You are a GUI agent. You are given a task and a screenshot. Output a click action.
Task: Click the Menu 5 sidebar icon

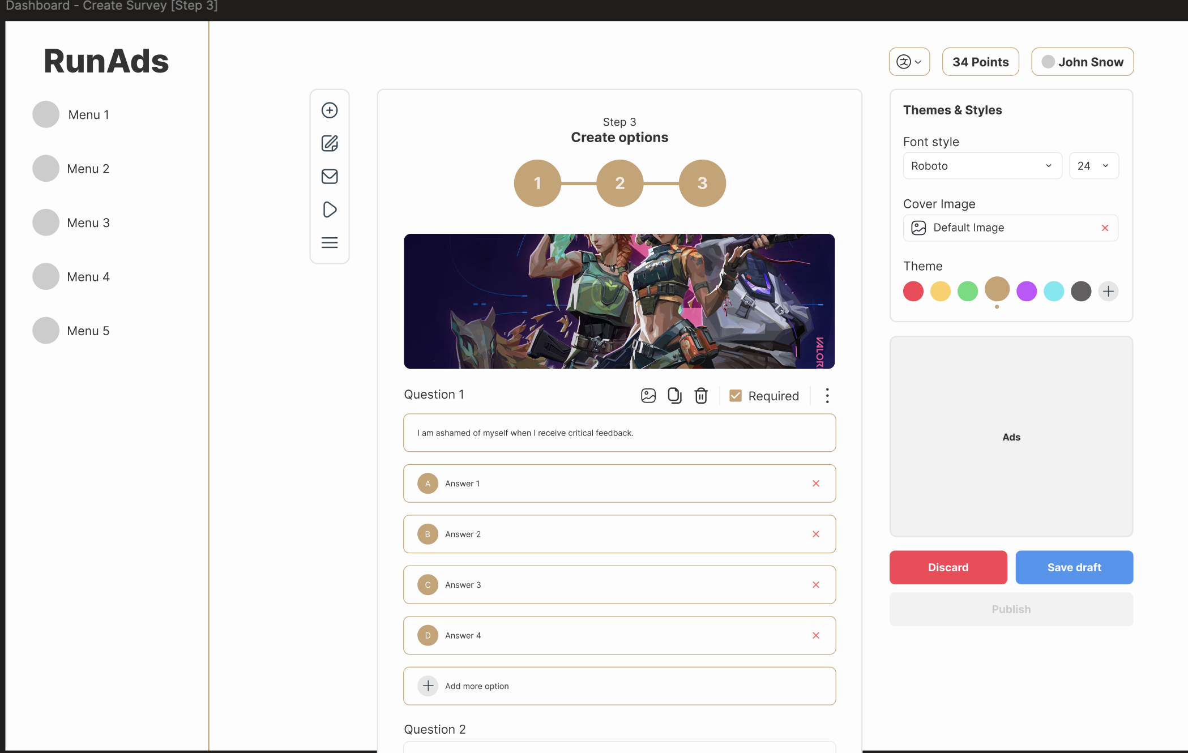coord(46,331)
